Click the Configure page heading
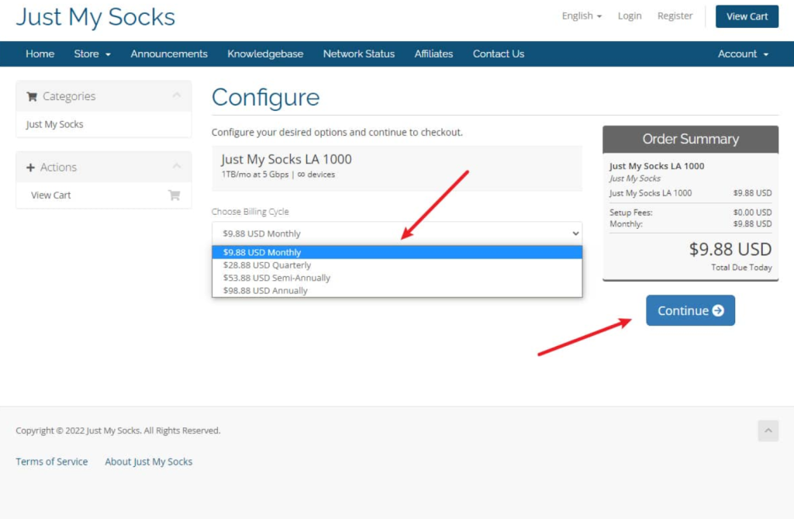Viewport: 794px width, 519px height. [x=266, y=97]
